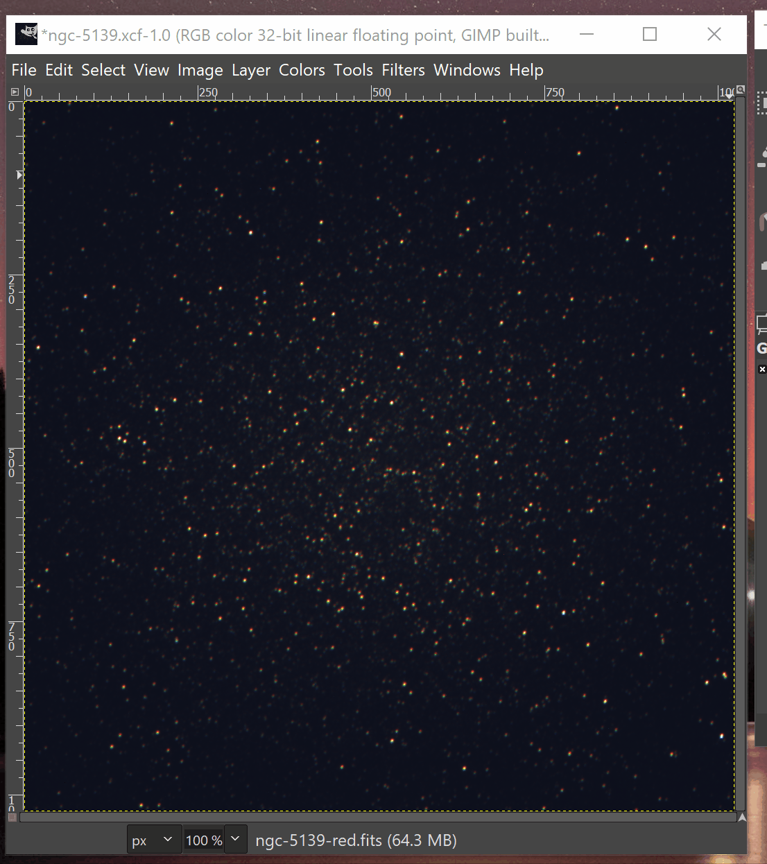Click the 100 % zoom input field

click(x=203, y=840)
